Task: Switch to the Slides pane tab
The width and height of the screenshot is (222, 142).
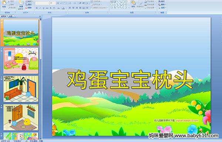Action: [x=4, y=16]
